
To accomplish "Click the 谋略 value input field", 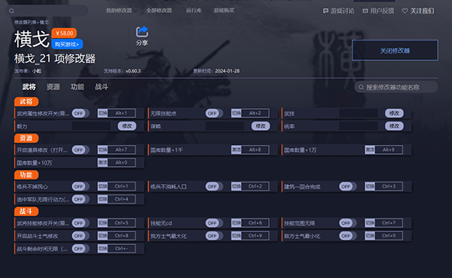I will pyautogui.click(x=224, y=126).
